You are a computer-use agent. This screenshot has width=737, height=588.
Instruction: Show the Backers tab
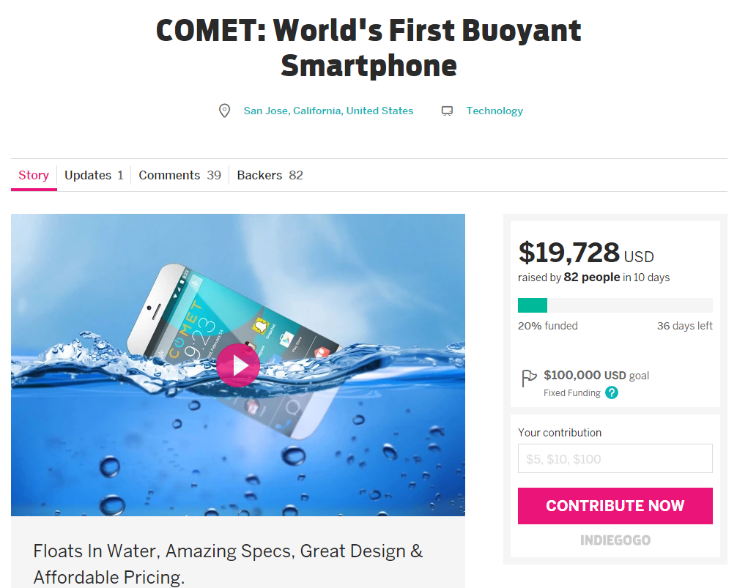point(270,175)
